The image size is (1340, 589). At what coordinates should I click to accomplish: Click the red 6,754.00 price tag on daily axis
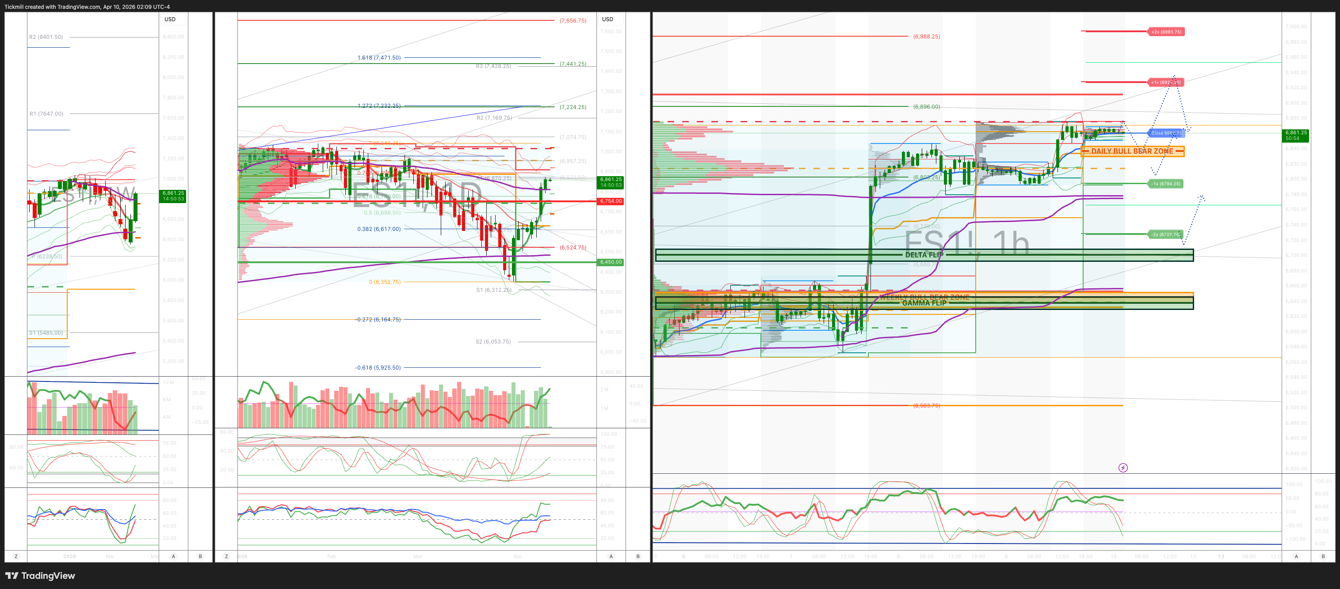coord(611,201)
